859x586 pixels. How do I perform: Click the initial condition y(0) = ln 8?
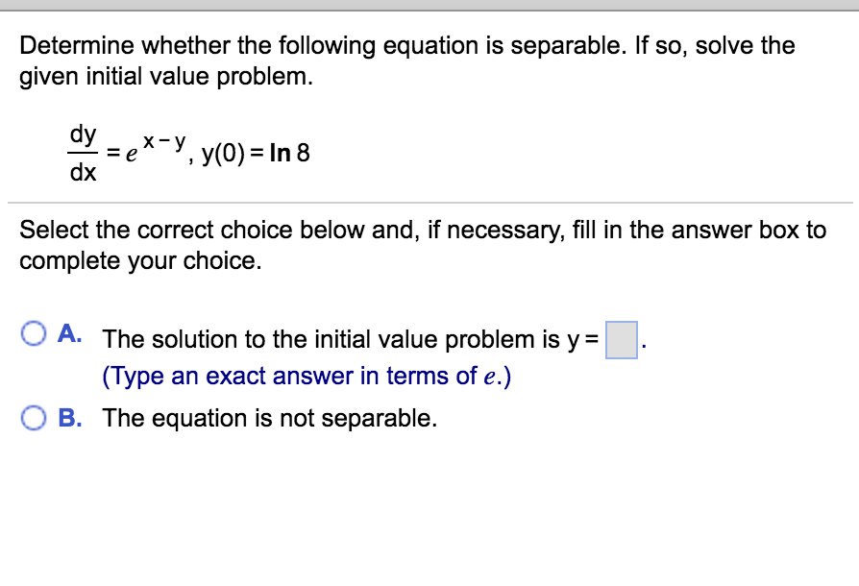(256, 154)
